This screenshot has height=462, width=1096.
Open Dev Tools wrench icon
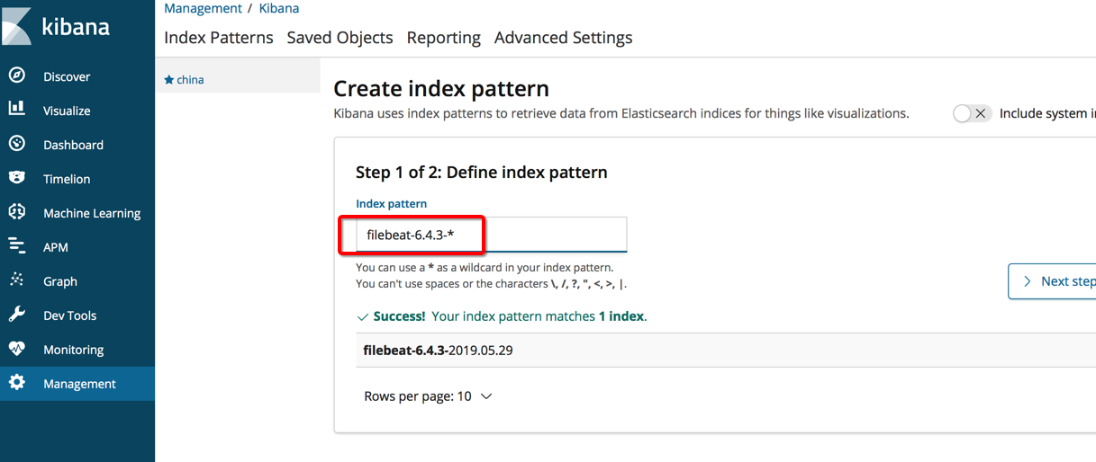point(17,315)
